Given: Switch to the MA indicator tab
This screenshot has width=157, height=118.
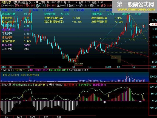Looking at the screenshot, I should click(7, 117).
